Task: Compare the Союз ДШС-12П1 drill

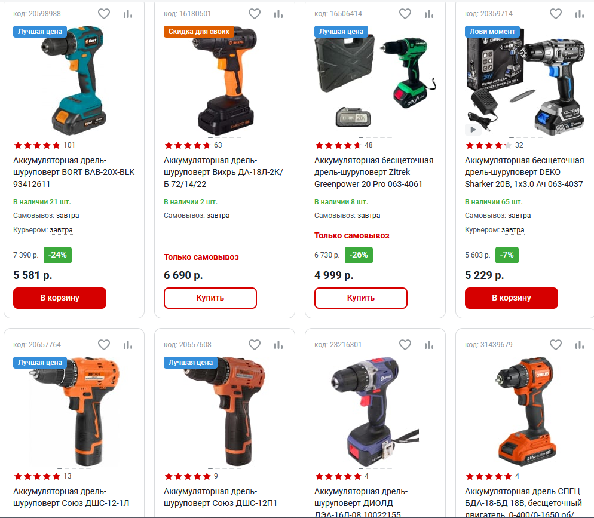Action: point(278,345)
